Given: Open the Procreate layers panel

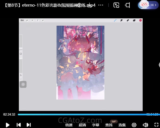Looking at the screenshot, I should pos(134,20).
